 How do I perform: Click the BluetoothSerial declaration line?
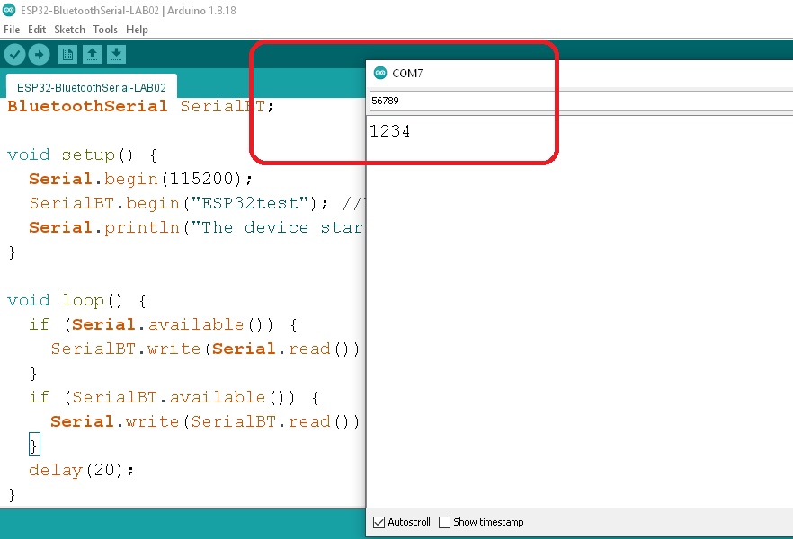click(141, 106)
